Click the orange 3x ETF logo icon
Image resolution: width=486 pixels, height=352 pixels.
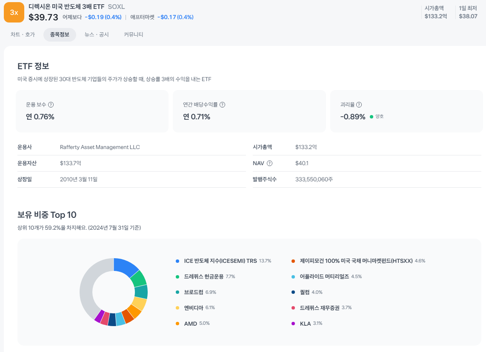click(x=14, y=12)
